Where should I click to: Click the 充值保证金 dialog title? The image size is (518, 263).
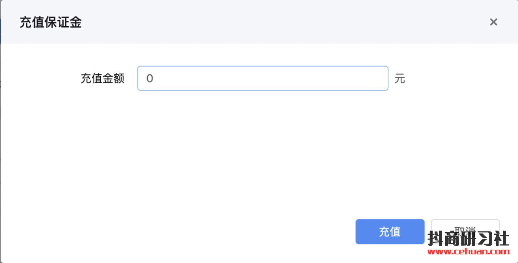(51, 22)
